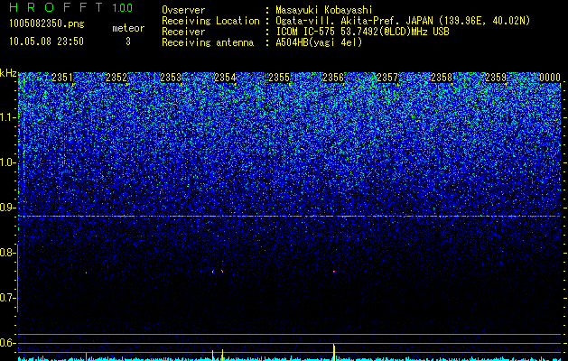Viewport: 568px width, 361px height.
Task: Select the 1.1 frequency axis label
Action: [x=8, y=117]
